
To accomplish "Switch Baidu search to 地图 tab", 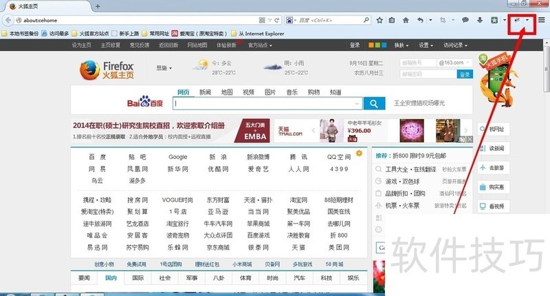I will coord(227,92).
